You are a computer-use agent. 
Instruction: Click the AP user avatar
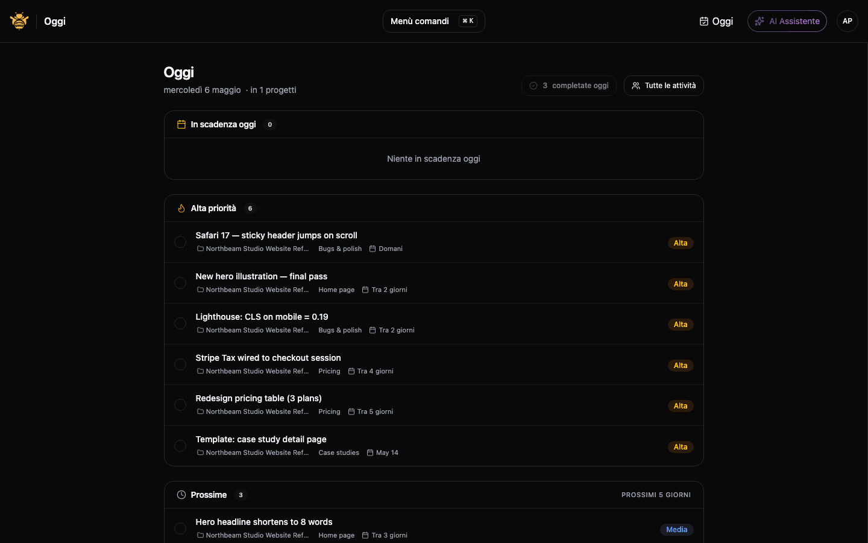[x=847, y=21]
